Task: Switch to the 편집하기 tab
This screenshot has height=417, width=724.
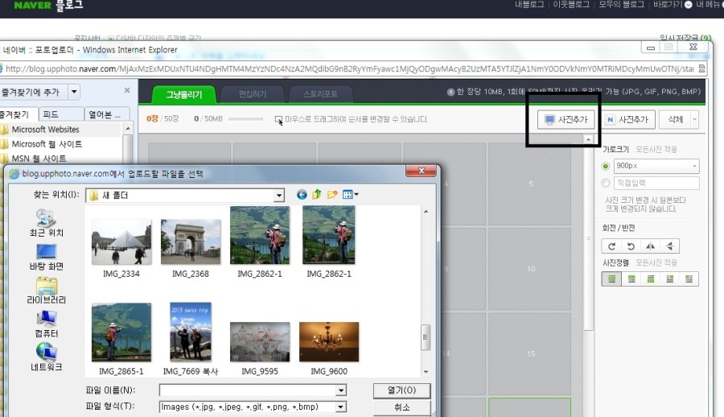Action: click(x=253, y=94)
